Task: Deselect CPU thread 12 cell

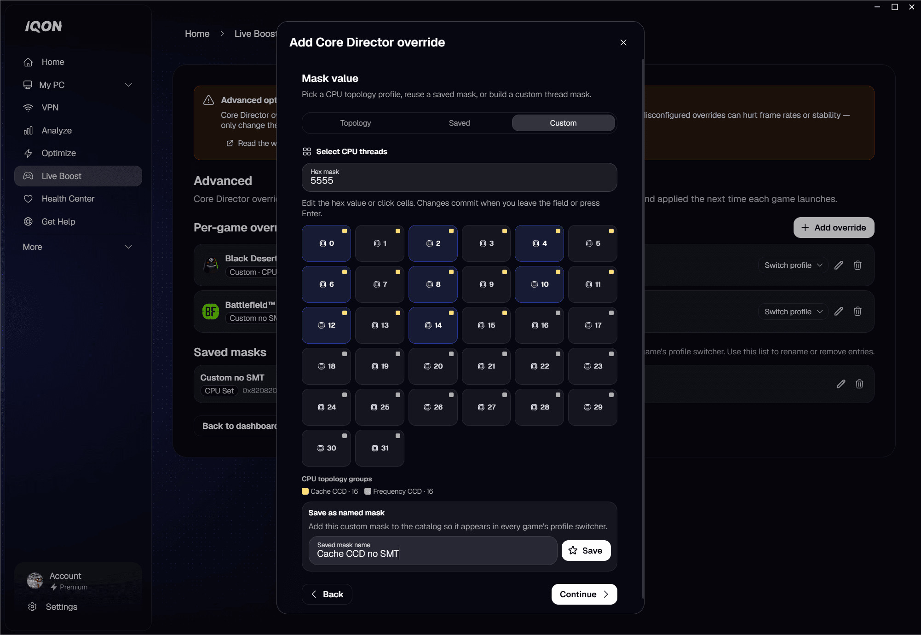Action: tap(326, 325)
